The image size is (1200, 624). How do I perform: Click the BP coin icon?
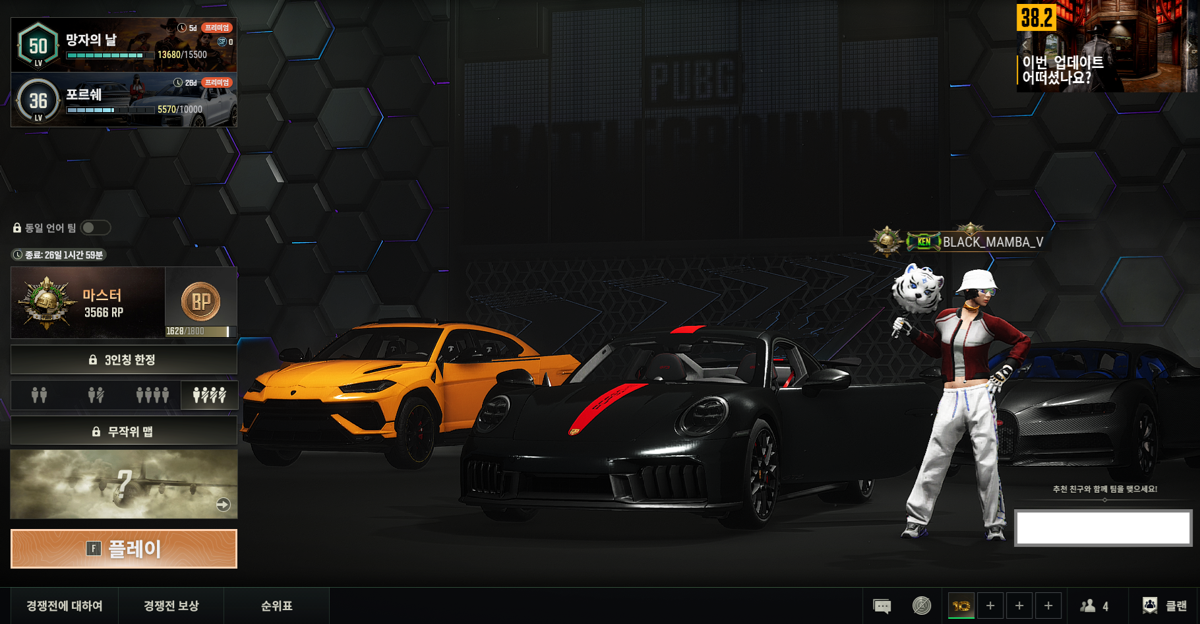[200, 301]
